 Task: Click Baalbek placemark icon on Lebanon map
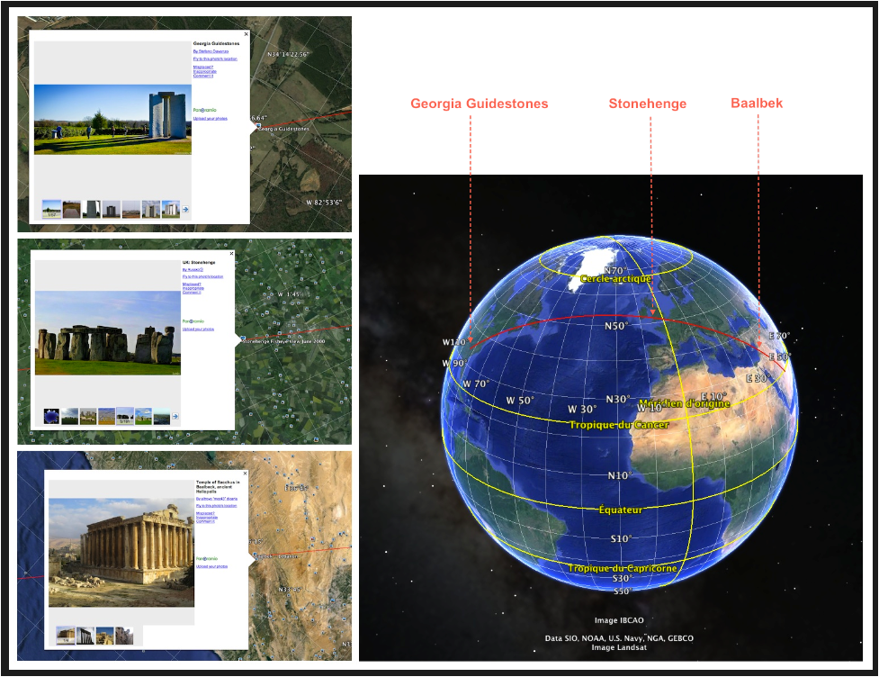pyautogui.click(x=256, y=555)
